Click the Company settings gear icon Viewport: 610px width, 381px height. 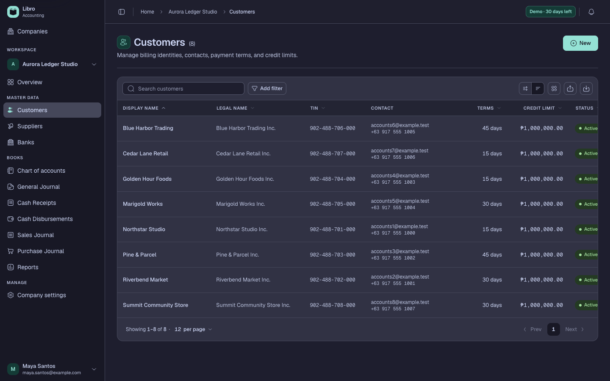click(11, 295)
